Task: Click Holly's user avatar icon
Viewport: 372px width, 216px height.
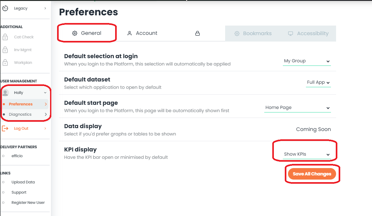Action: click(x=5, y=93)
